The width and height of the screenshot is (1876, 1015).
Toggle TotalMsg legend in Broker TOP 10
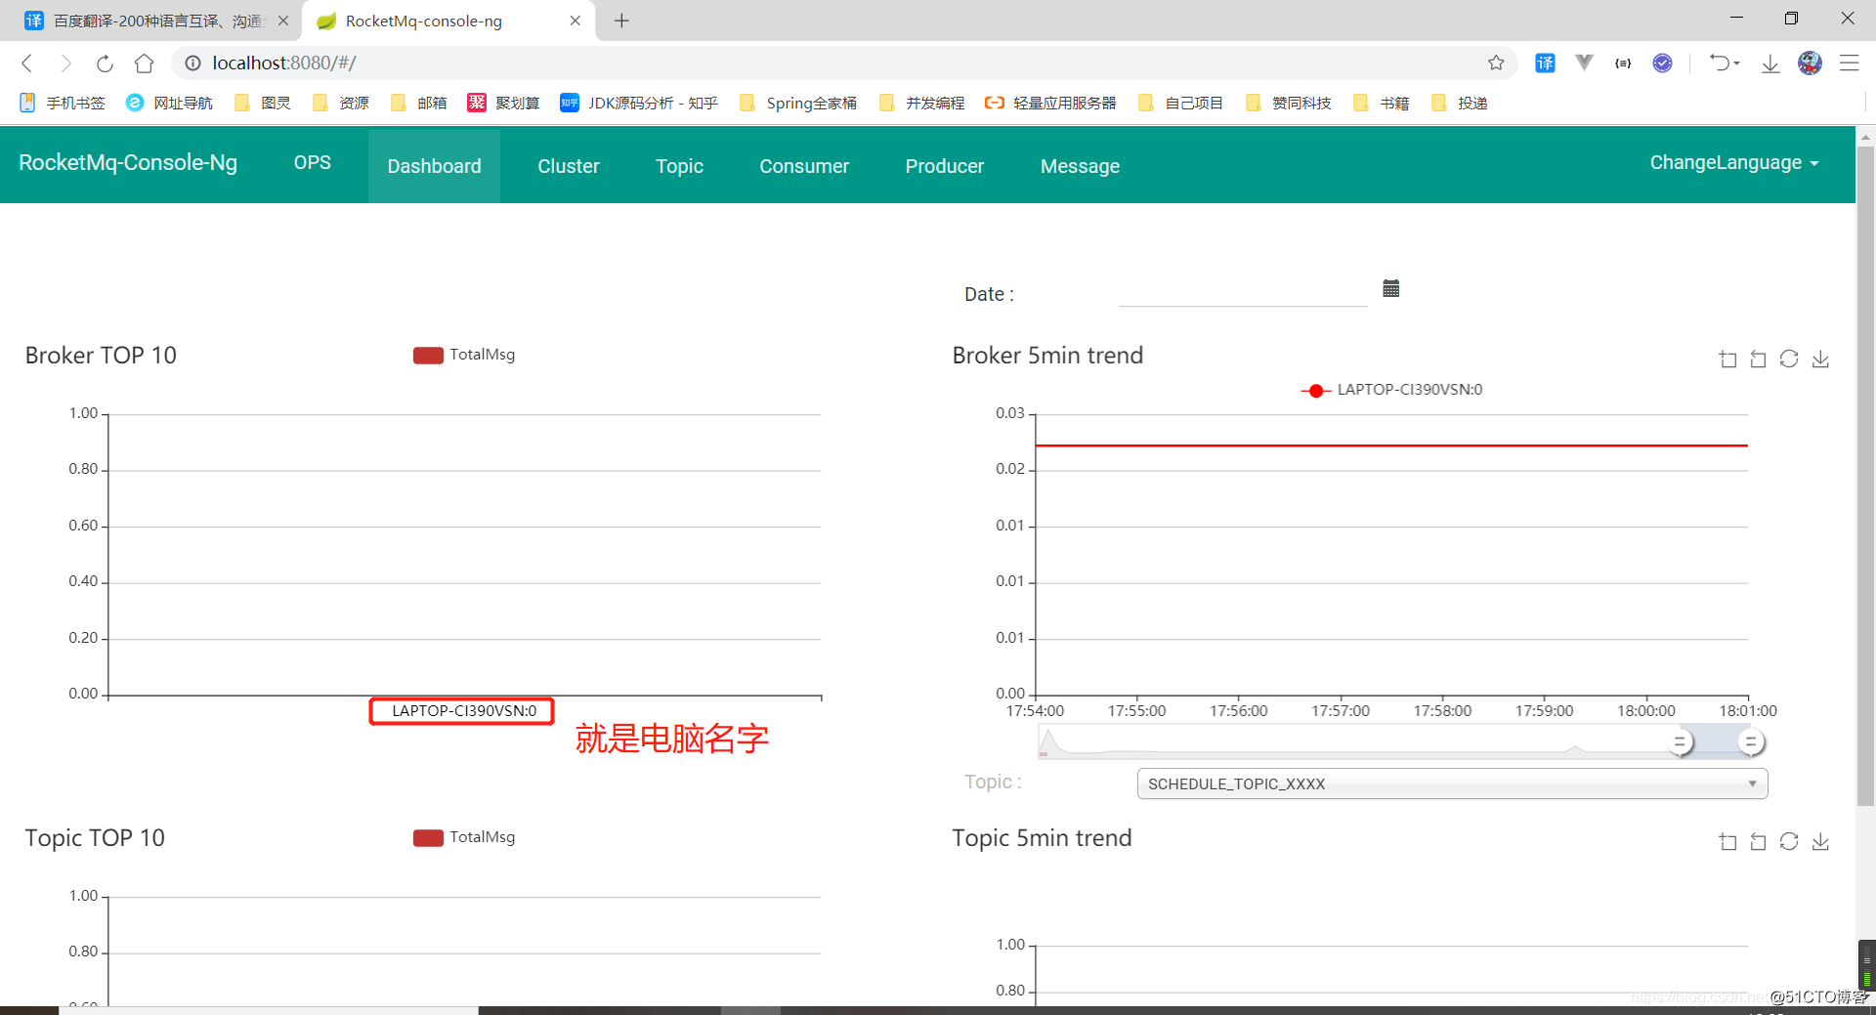click(464, 355)
